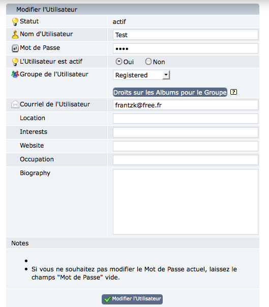Click the lightbulb icon beside Statut

[15, 22]
